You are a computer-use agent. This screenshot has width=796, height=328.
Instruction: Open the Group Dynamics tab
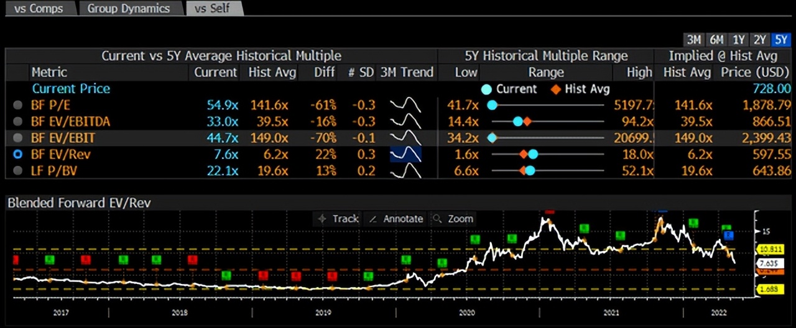[x=128, y=9]
